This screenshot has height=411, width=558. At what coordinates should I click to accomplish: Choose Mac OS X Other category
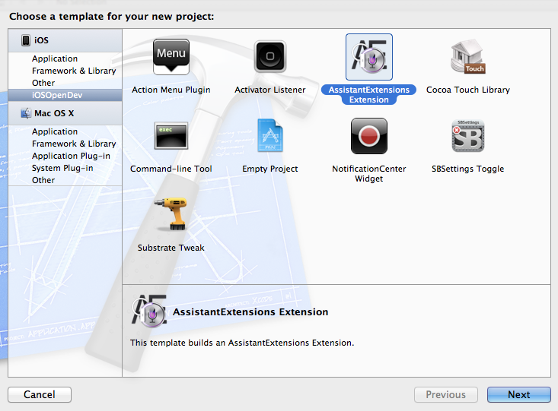(x=43, y=180)
